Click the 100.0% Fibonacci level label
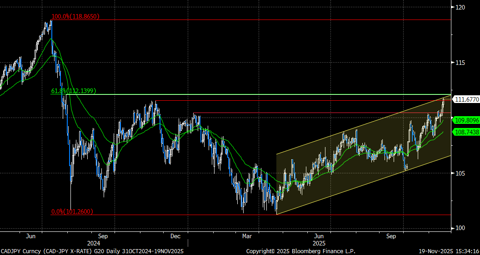This screenshot has height=255, width=480. point(75,17)
